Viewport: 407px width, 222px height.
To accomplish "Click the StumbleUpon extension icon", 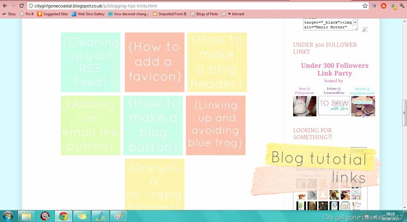I will tap(384, 6).
